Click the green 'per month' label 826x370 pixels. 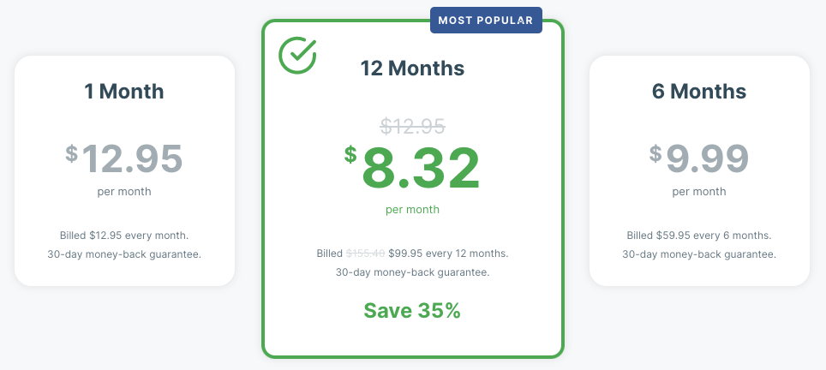(412, 209)
